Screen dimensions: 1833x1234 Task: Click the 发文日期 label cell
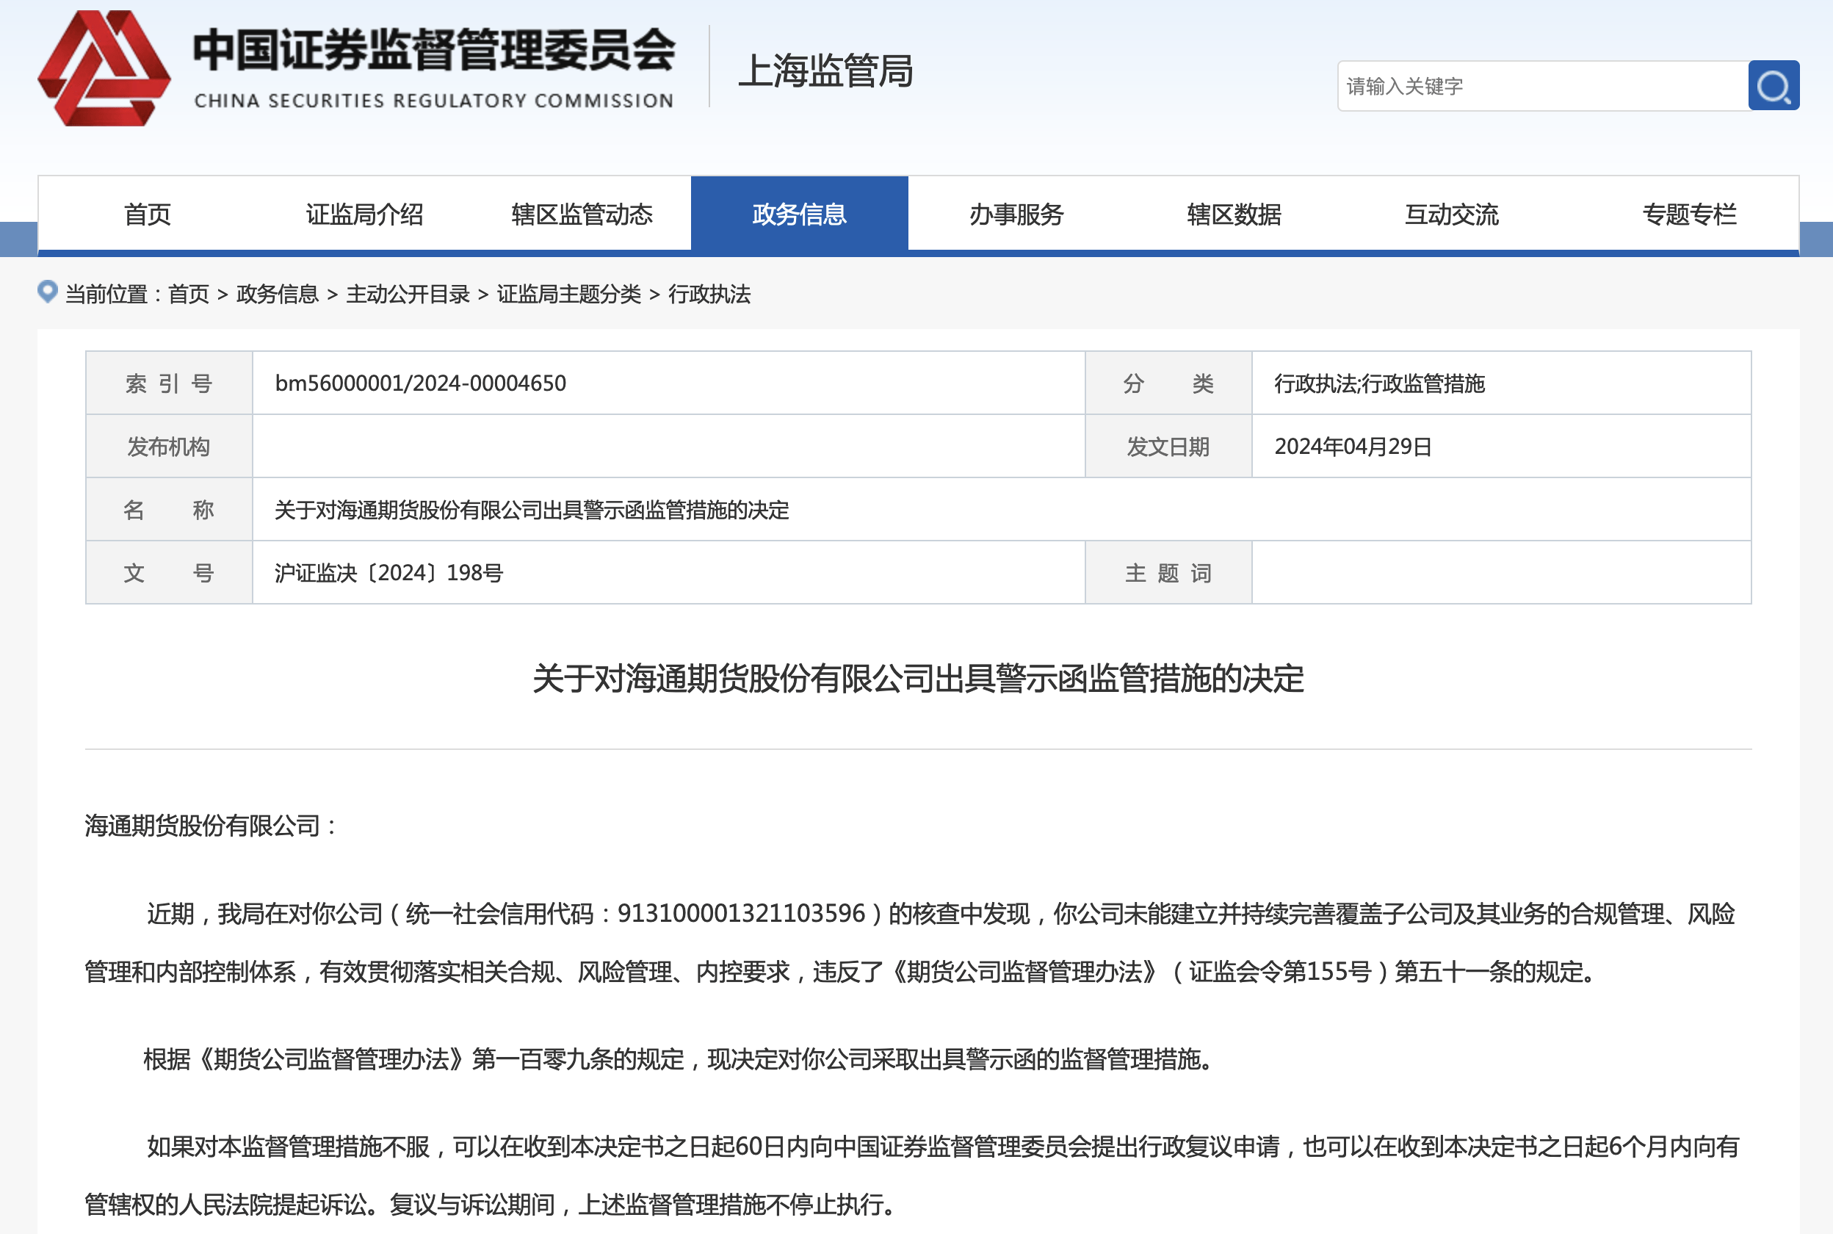click(1168, 447)
